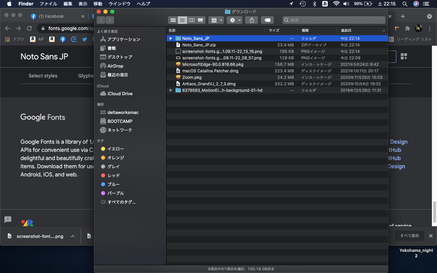Screen dimensions: 437x273
Task: Expand the Noto_Sans_JP folder triangle
Action: click(171, 39)
